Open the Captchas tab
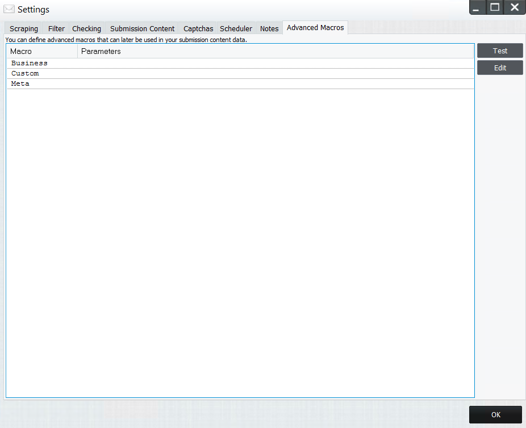 pyautogui.click(x=198, y=28)
